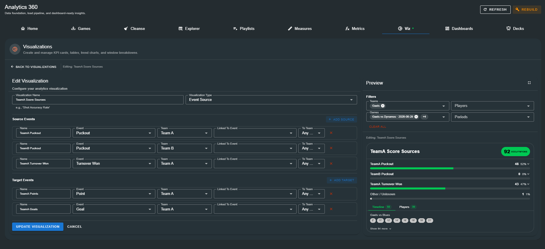The width and height of the screenshot is (545, 249).
Task: Click the TeamA Goals name field
Action: click(x=43, y=209)
